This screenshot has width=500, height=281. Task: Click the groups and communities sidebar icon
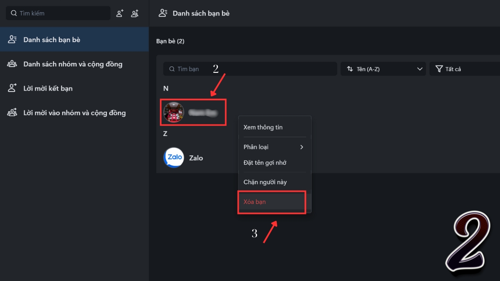tap(12, 64)
